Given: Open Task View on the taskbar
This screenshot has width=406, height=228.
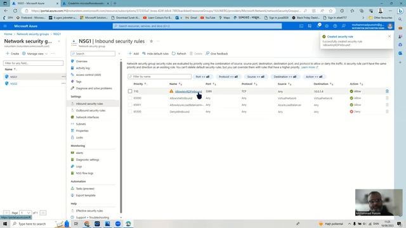Looking at the screenshot, I should (x=76, y=224).
